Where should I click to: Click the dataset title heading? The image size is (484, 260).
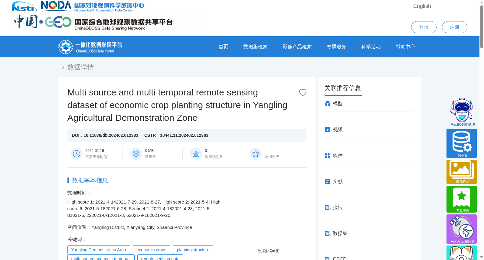coord(177,105)
